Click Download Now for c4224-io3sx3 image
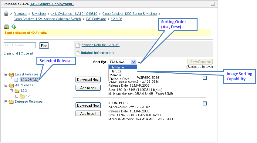The width and height of the screenshot is (257, 143). coord(88,105)
